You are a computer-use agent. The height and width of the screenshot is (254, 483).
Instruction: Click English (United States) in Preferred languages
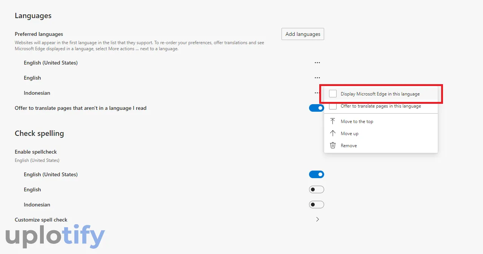[51, 63]
